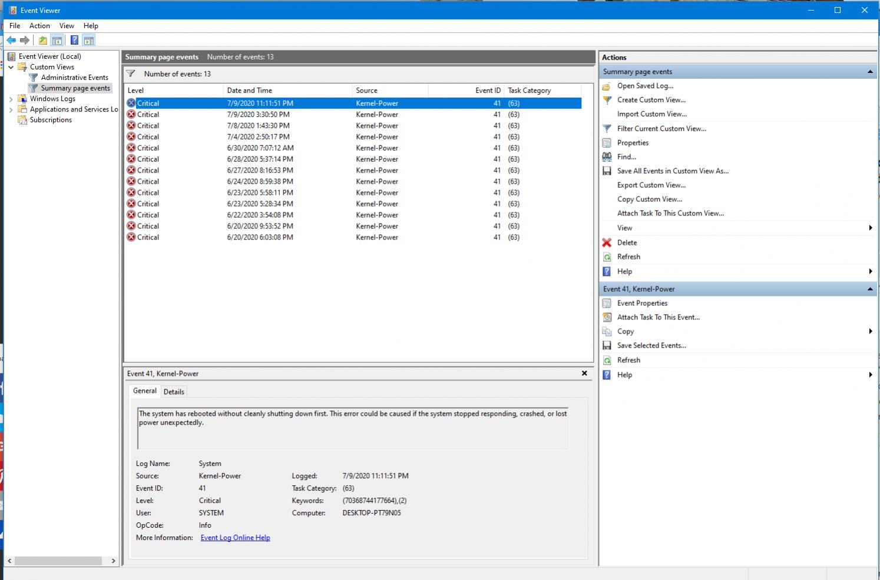Click Save Selected Events disk icon
Image resolution: width=880 pixels, height=580 pixels.
(607, 346)
